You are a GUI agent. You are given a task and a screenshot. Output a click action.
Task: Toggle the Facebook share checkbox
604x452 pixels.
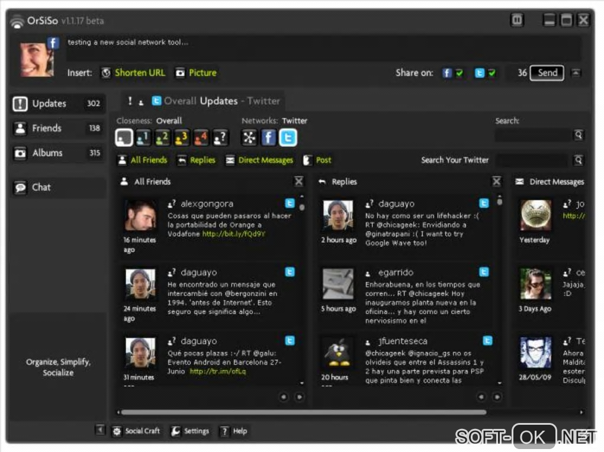click(x=459, y=73)
